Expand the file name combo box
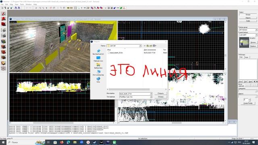The image size is (258, 145). [x=151, y=94]
